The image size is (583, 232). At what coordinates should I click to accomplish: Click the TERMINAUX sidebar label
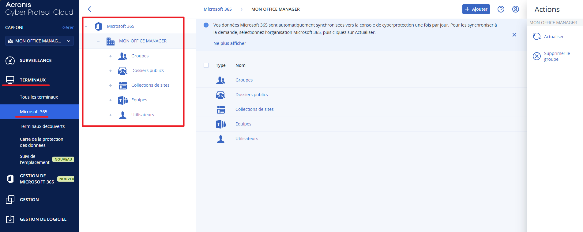33,80
